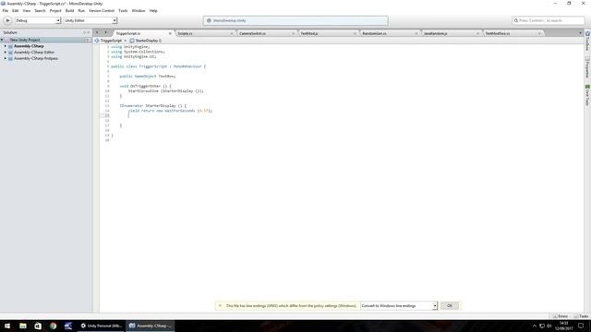Open File Explorer from the taskbar
Viewport: 591px width, 332px height.
coord(22,326)
